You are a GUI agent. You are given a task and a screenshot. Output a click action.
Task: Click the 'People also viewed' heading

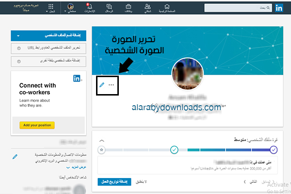pos(73,178)
